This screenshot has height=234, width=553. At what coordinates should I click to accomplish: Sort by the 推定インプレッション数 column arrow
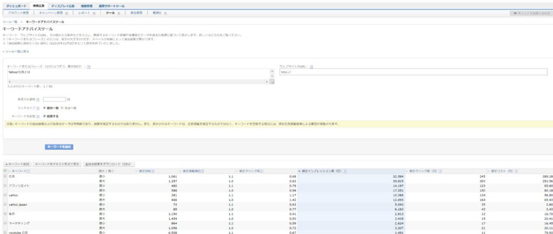300,171
